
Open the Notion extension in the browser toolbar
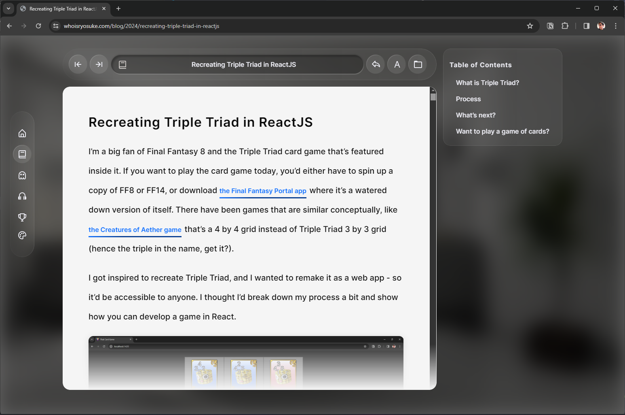tap(550, 26)
